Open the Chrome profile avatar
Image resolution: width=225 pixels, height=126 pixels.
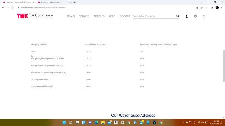coord(217,8)
